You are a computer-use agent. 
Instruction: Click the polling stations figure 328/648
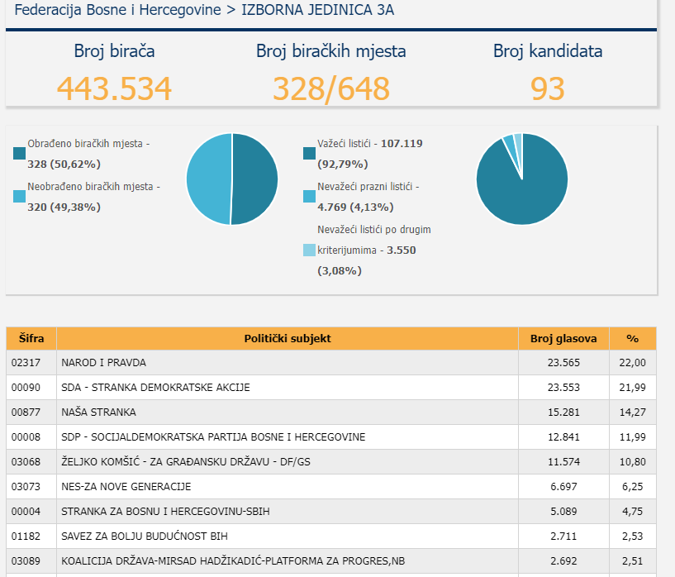pos(331,89)
